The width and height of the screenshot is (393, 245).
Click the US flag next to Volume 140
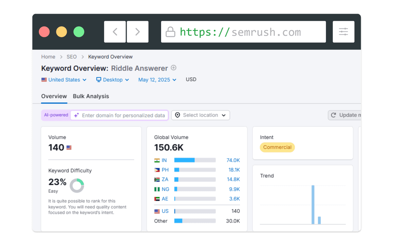tap(69, 148)
